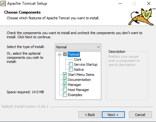Image resolution: width=156 pixels, height=122 pixels.
Task: Uncheck Start Menu Items
Action: tap(65, 75)
